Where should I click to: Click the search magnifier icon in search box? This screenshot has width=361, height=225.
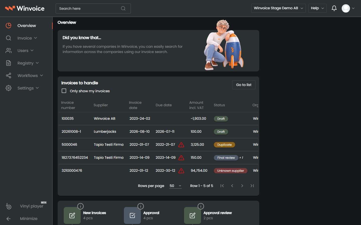click(x=123, y=8)
